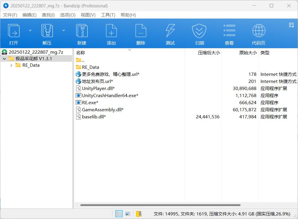Click the globe icon of 地址发布页.url
This screenshot has width=298, height=219.
click(78, 81)
